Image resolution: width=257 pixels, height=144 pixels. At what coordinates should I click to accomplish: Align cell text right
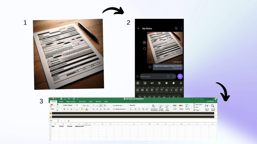[101, 109]
